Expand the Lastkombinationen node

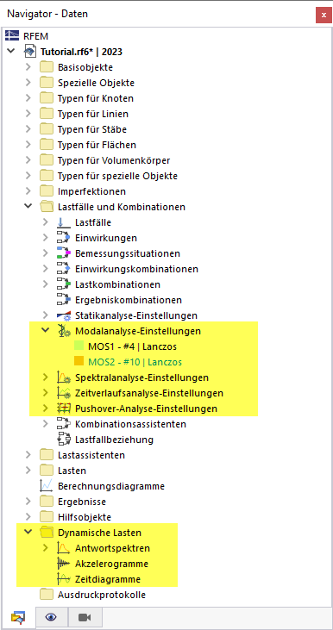point(46,284)
